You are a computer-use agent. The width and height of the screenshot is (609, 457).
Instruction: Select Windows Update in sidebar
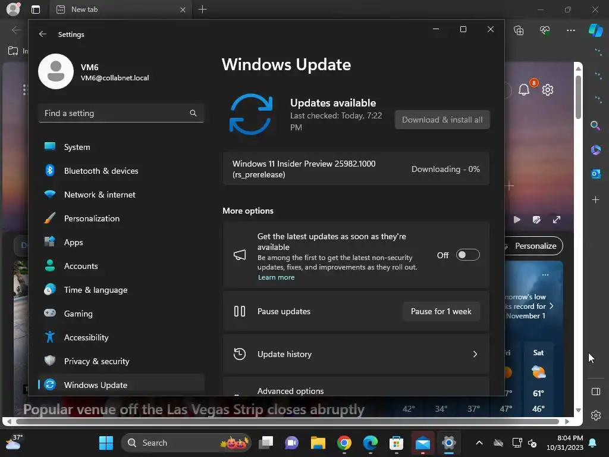pos(121,385)
